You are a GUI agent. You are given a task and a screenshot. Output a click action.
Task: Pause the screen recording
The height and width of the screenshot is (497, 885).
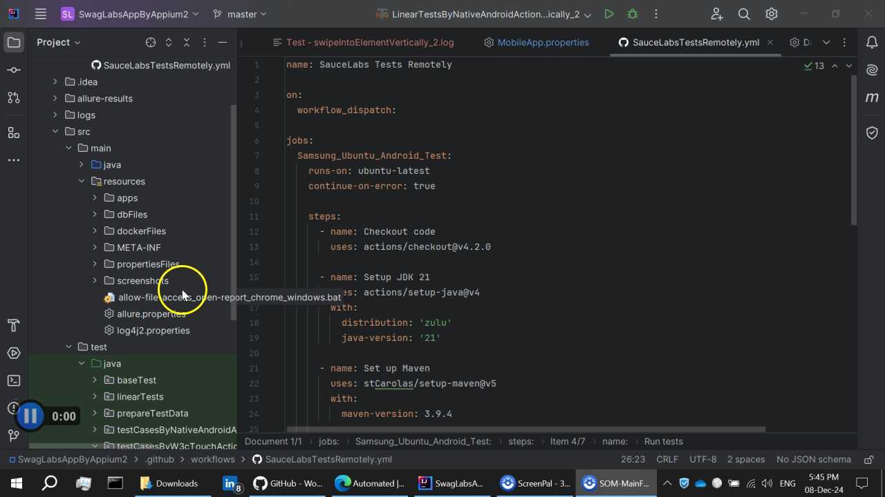coord(30,416)
